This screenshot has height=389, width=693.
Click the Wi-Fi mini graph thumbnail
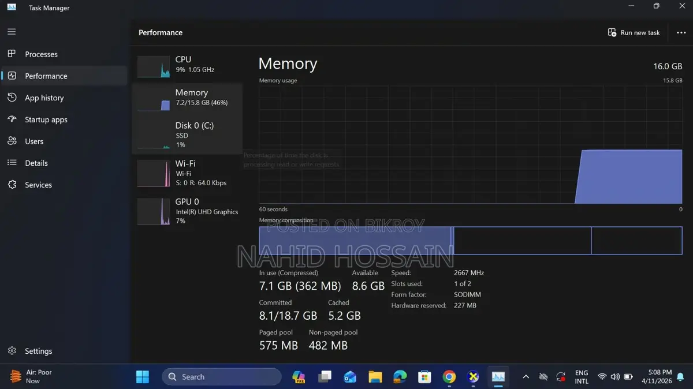[x=154, y=174]
